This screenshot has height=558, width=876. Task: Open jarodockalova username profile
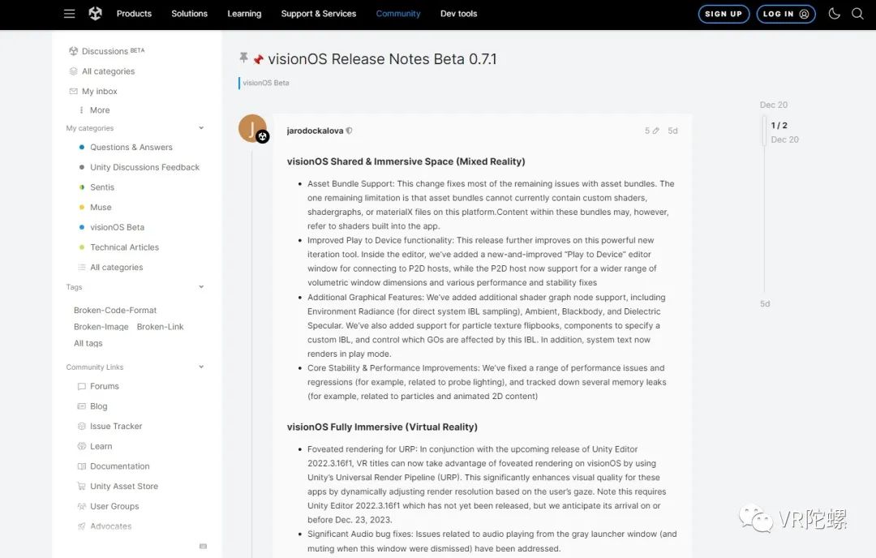click(x=315, y=131)
